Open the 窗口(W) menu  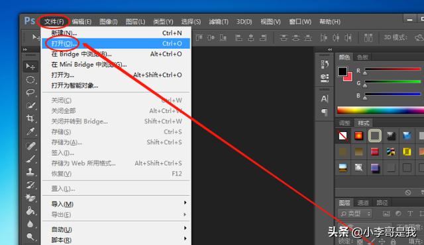click(300, 22)
